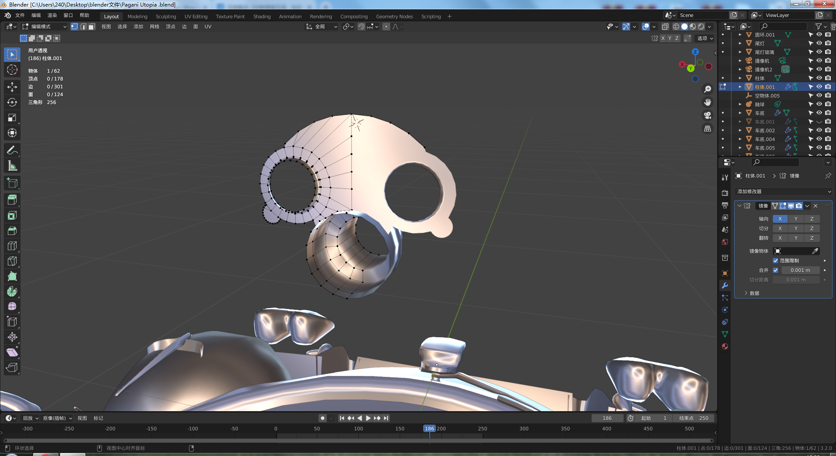Image resolution: width=836 pixels, height=456 pixels.
Task: Click the timeline playhead at frame 186
Action: [x=429, y=429]
